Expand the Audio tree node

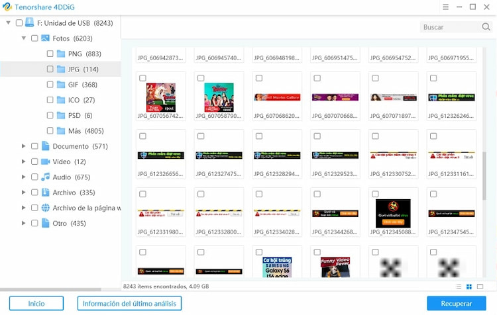pos(23,177)
